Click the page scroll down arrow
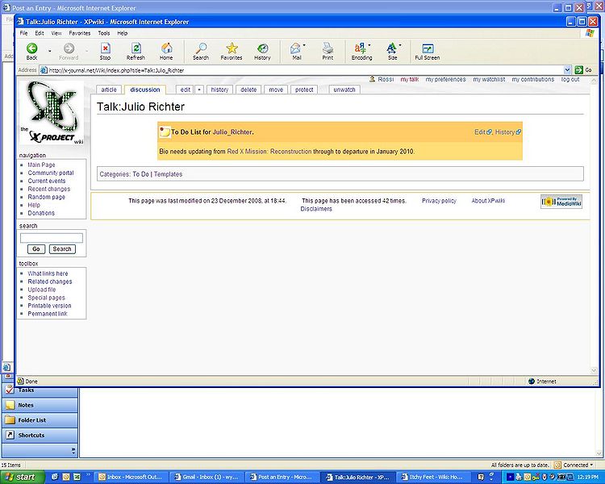Image resolution: width=605 pixels, height=484 pixels. (x=594, y=370)
